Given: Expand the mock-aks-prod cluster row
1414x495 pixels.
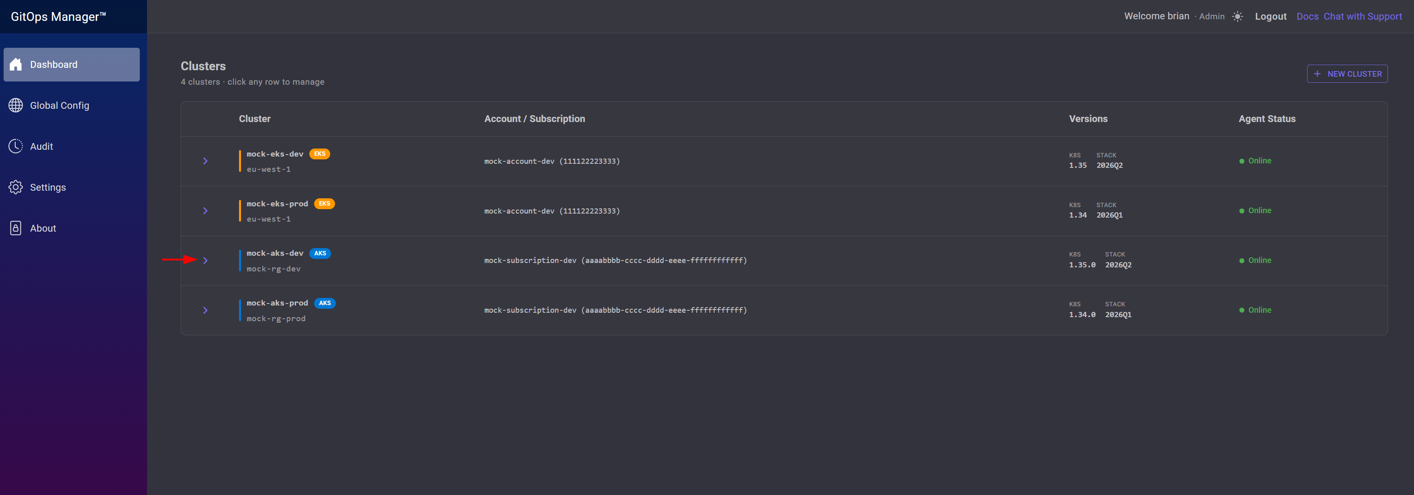Looking at the screenshot, I should (205, 311).
